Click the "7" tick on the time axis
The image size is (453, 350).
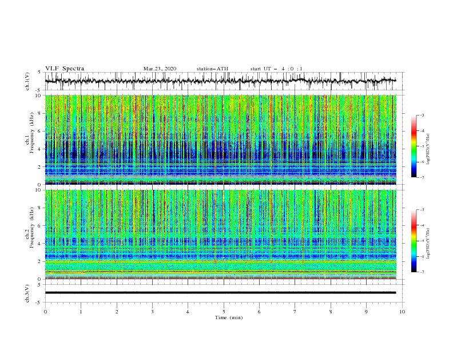click(295, 312)
